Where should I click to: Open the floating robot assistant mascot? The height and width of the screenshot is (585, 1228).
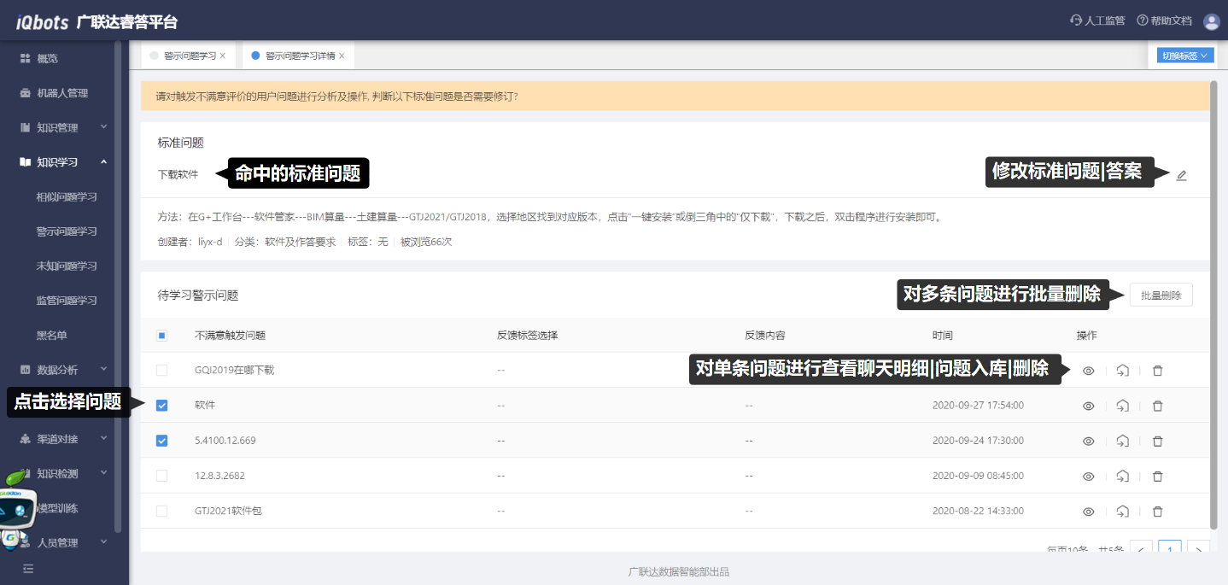[x=17, y=512]
